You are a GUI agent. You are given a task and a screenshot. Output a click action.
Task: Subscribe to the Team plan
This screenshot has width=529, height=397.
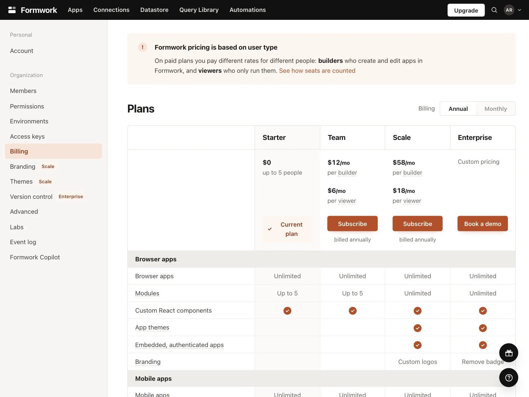tap(352, 224)
